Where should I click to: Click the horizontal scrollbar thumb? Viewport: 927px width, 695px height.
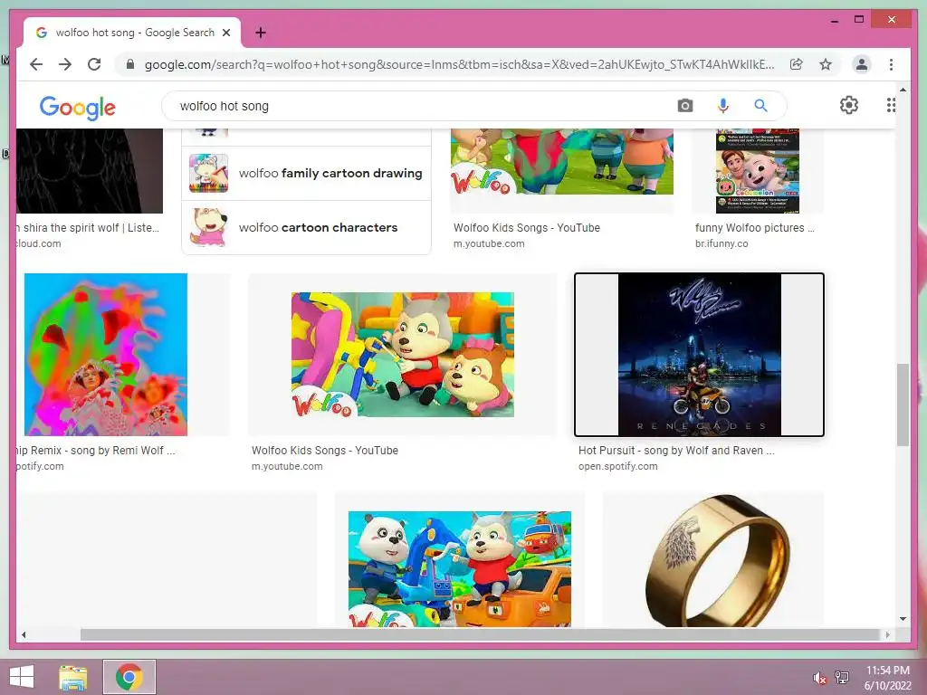pos(480,634)
